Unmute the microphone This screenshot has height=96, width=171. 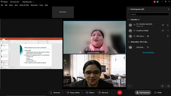point(55,92)
